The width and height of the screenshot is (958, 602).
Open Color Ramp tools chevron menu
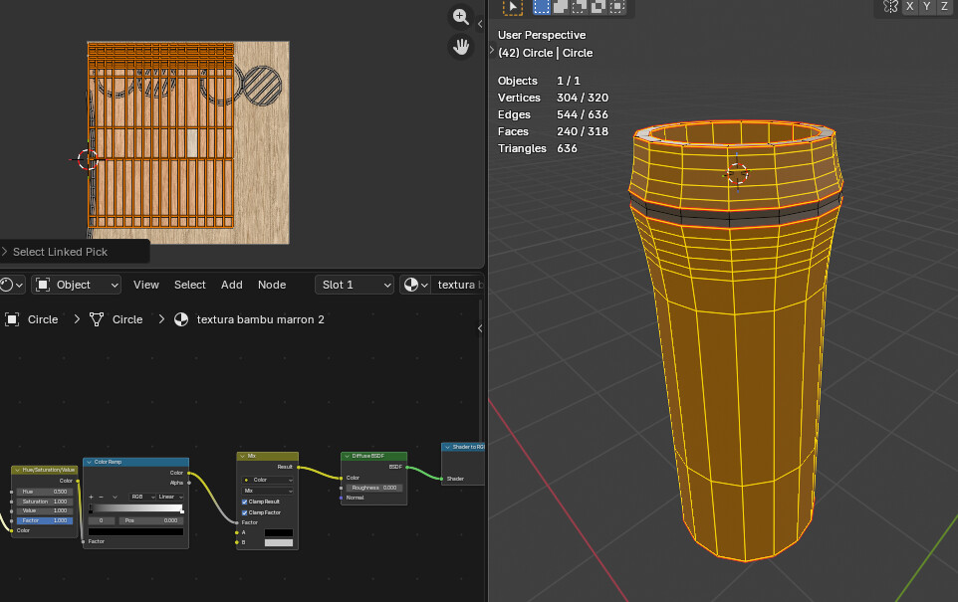[x=115, y=497]
